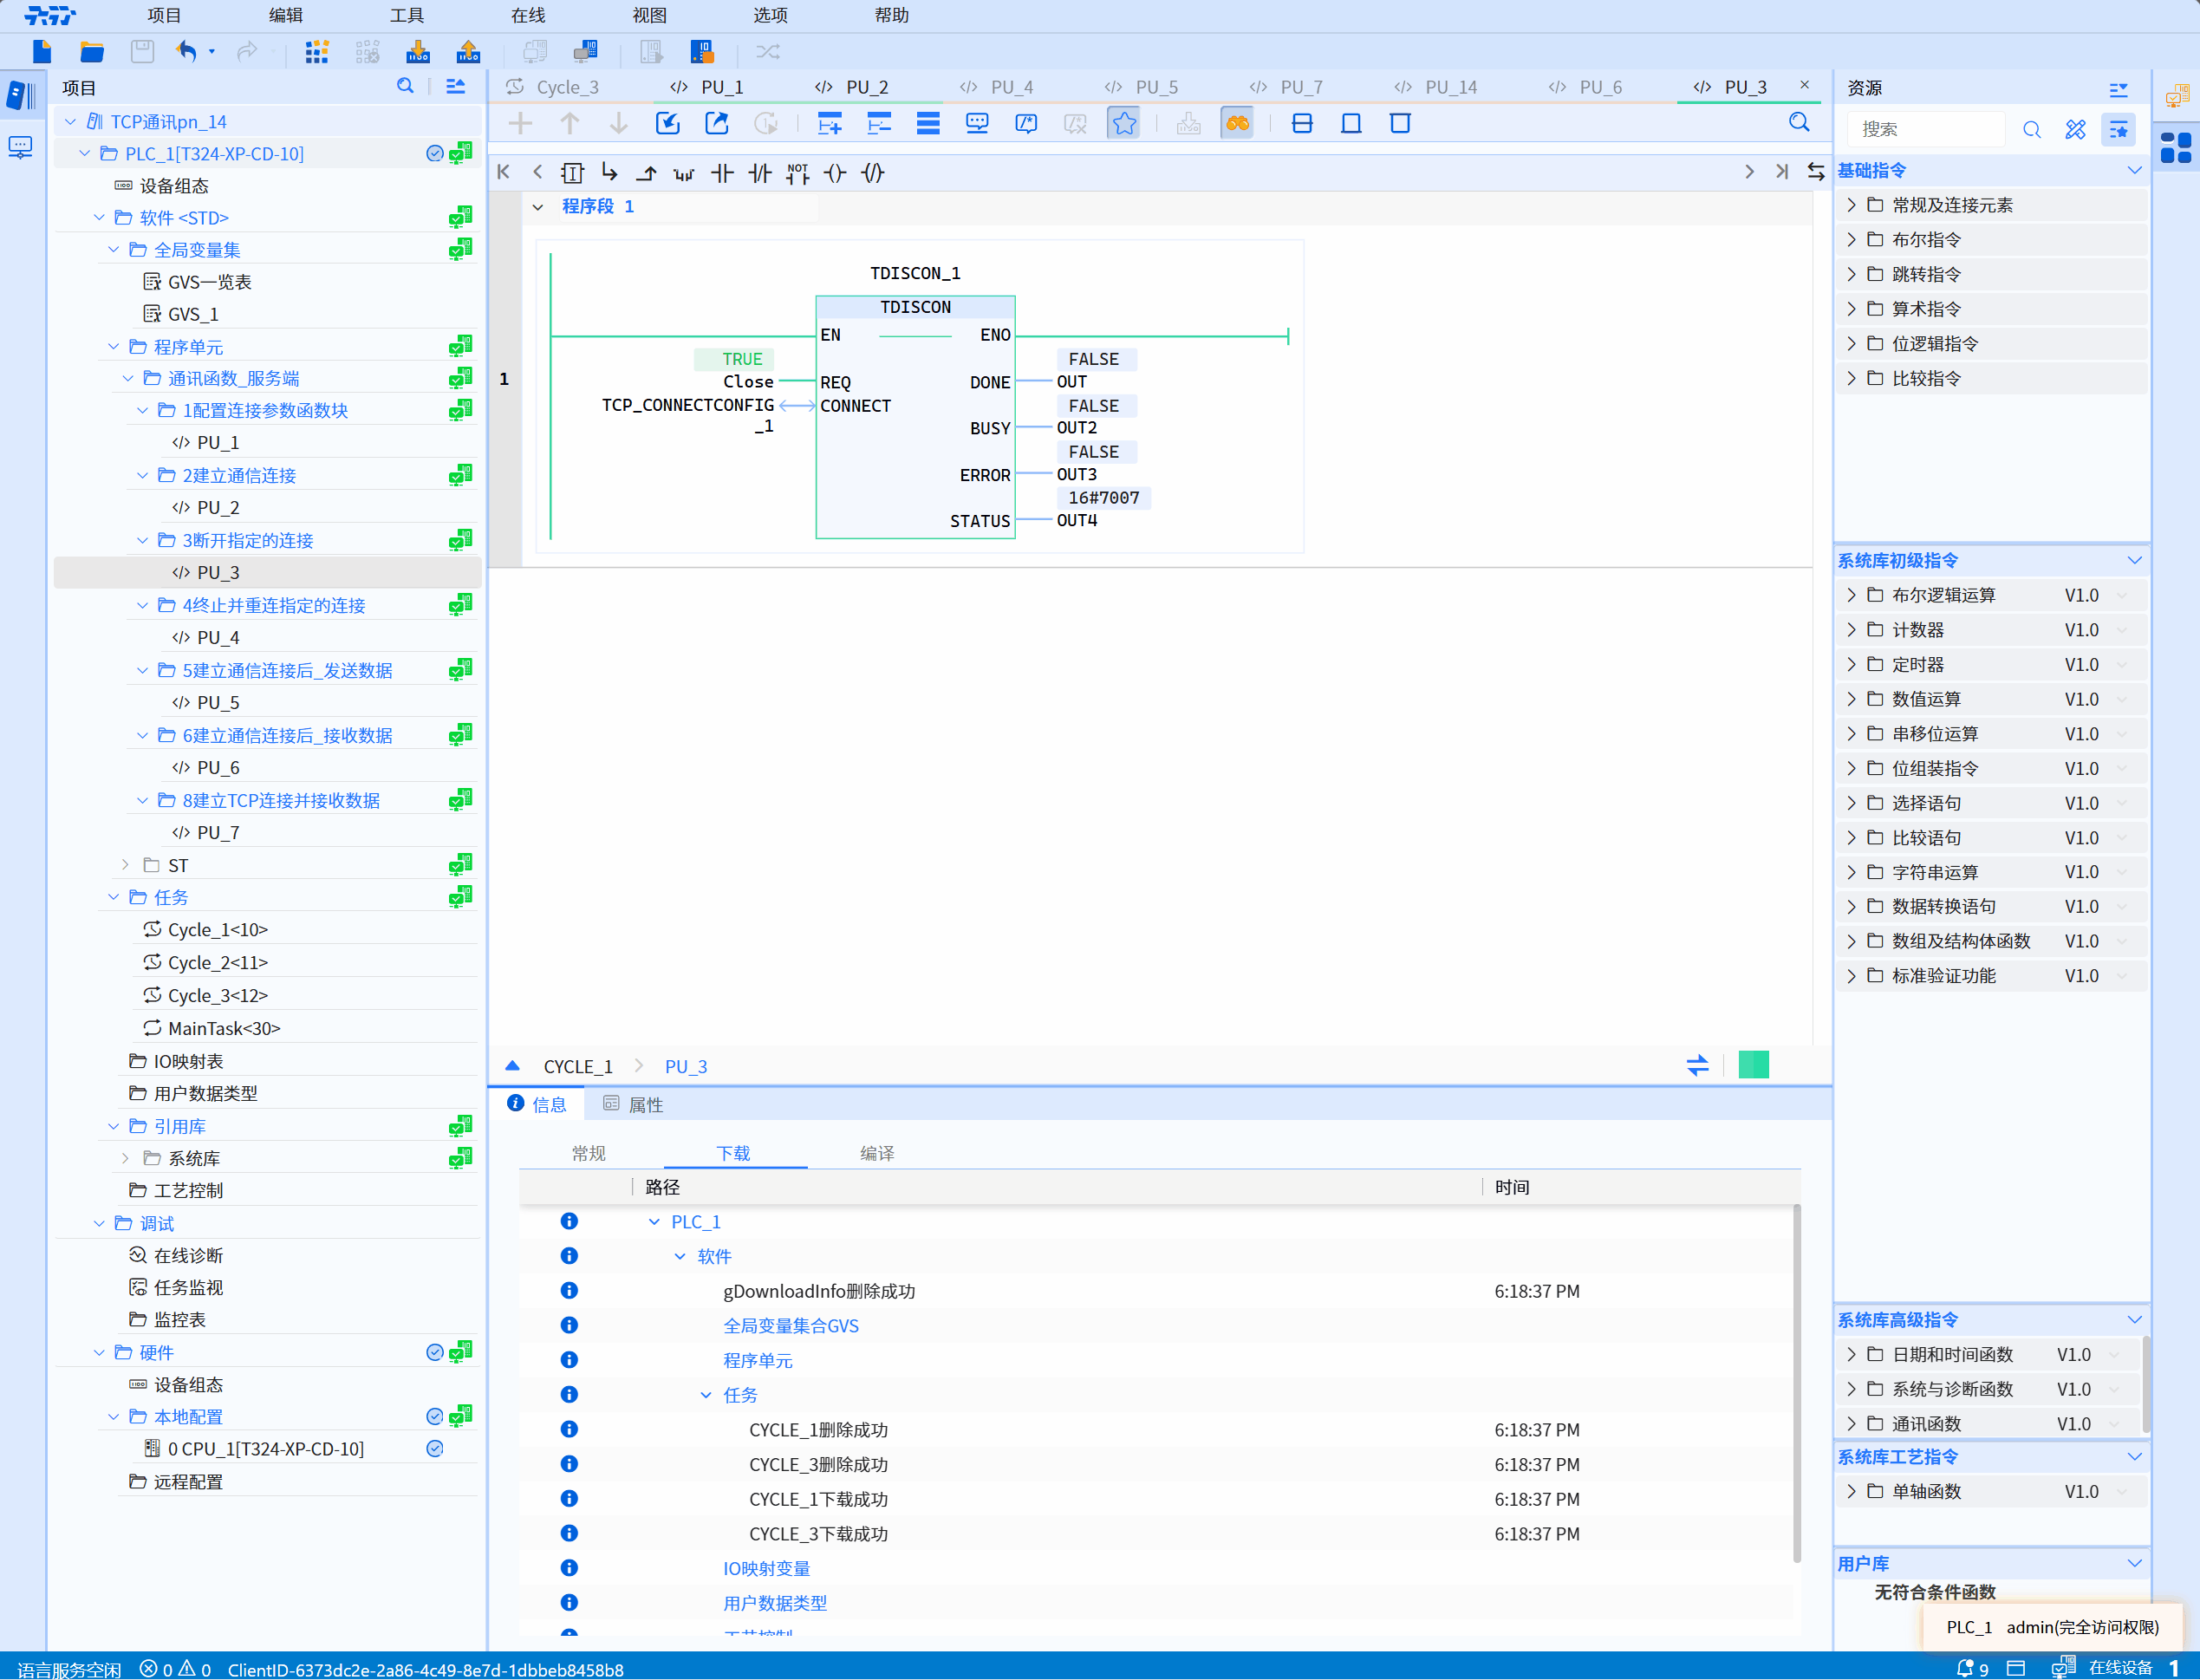Toggle the monitoring glasses icon

(x=1237, y=123)
